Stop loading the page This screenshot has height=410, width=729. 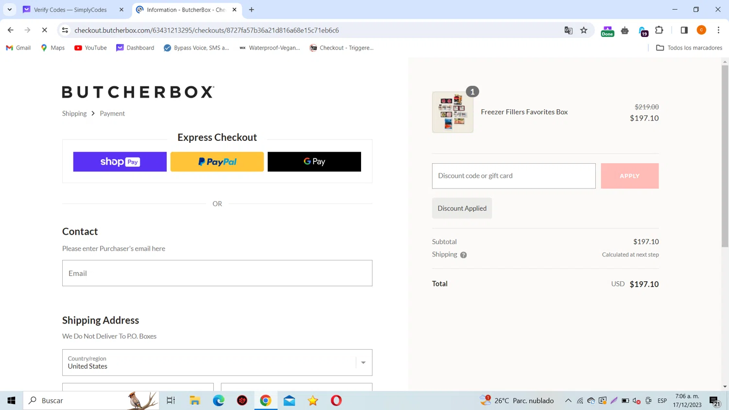pos(44,30)
